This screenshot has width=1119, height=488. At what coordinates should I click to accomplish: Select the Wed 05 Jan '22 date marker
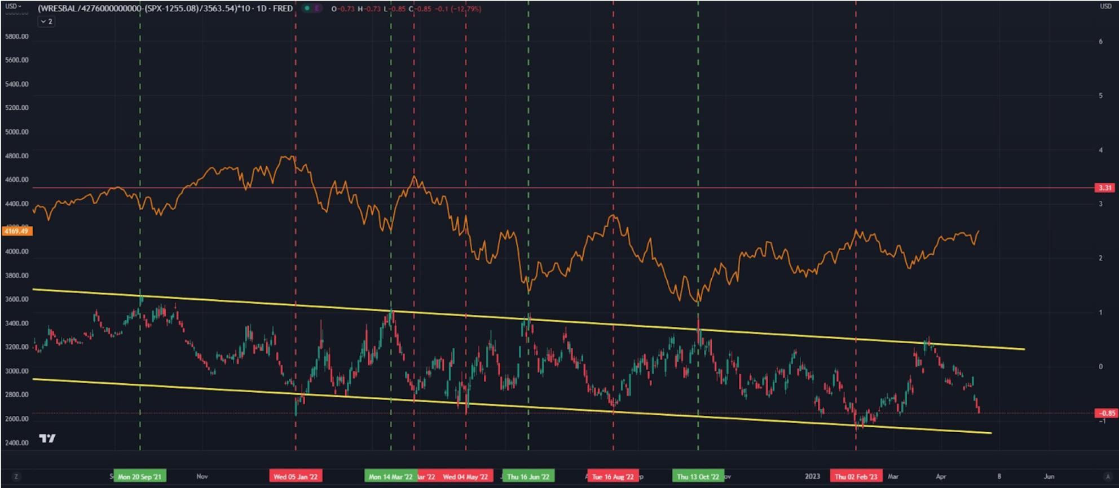[x=296, y=477]
